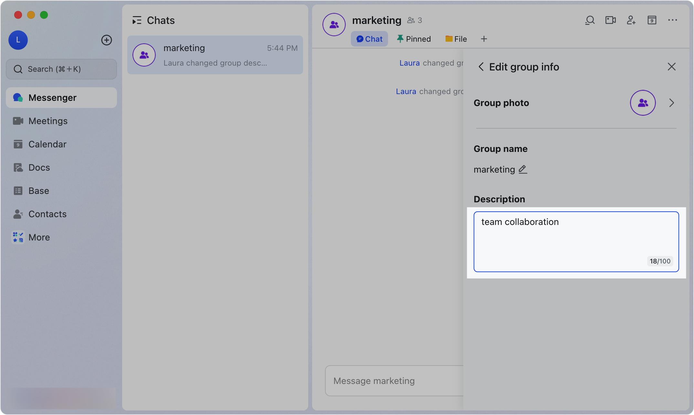The width and height of the screenshot is (694, 415).
Task: Open Messenger in the sidebar
Action: (x=61, y=98)
